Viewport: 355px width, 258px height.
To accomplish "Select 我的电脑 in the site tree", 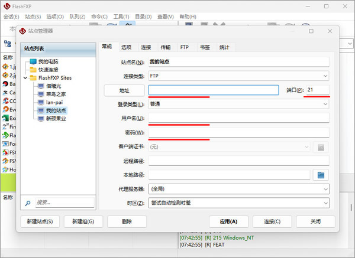I will [x=47, y=61].
